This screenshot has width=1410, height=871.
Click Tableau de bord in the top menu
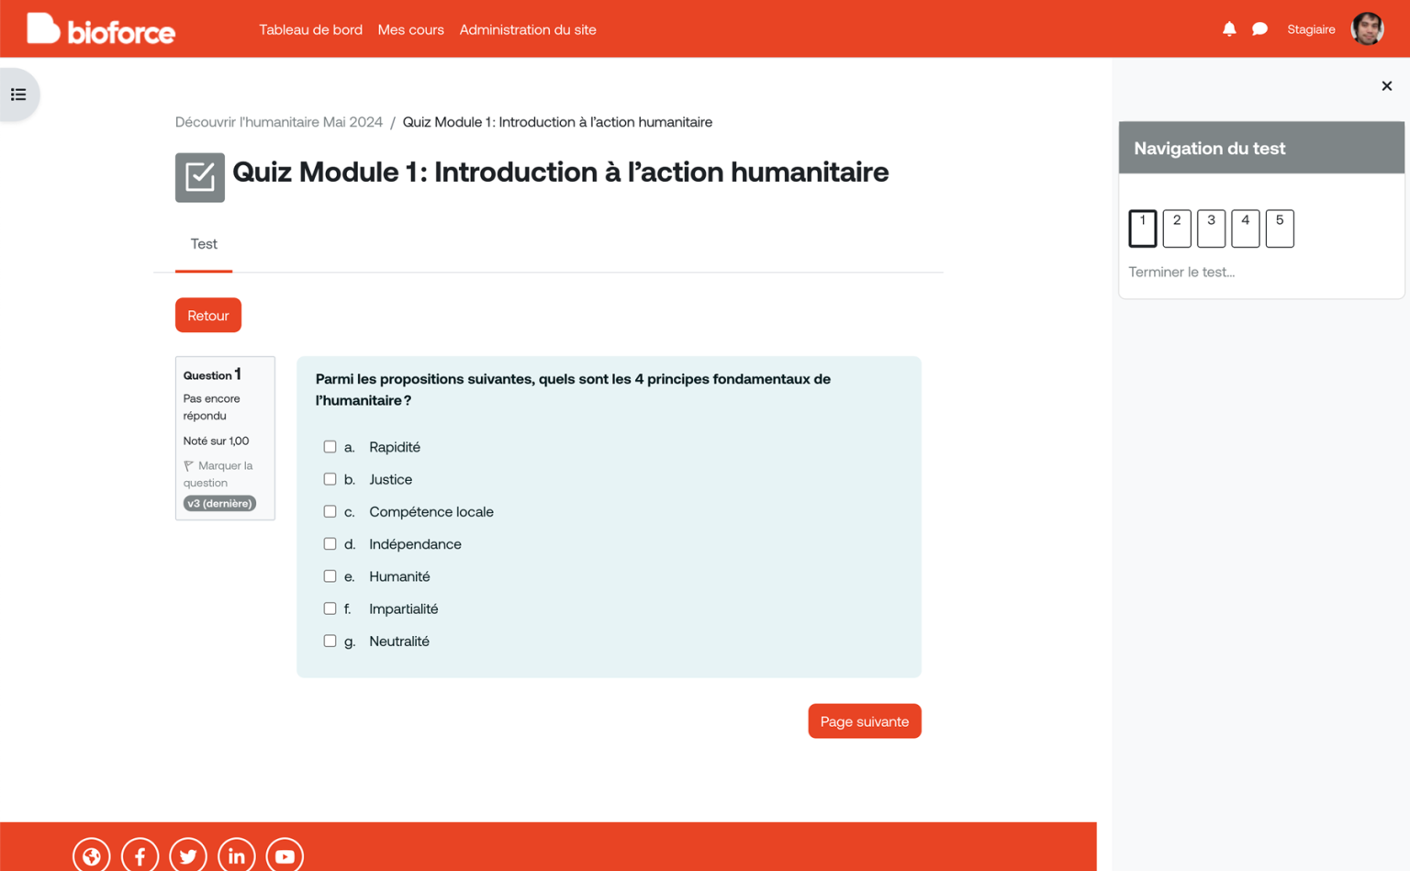pyautogui.click(x=310, y=29)
